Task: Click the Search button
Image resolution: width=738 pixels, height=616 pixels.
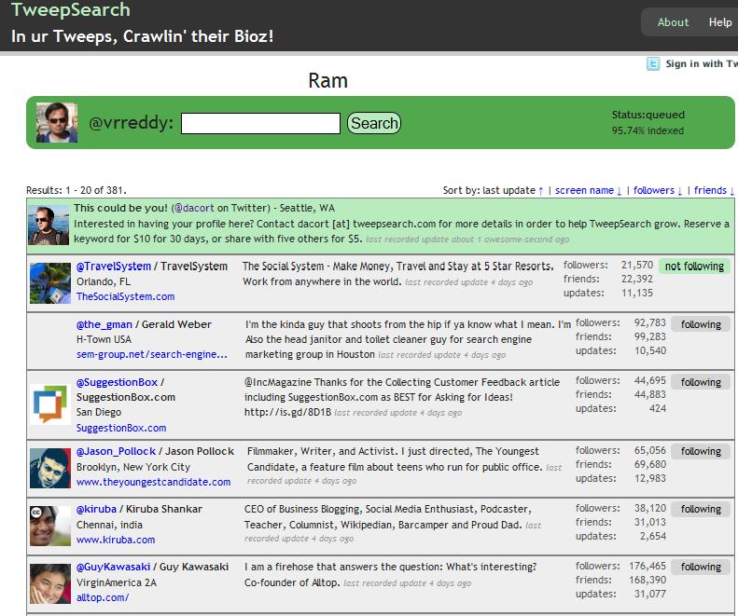Action: click(x=374, y=123)
